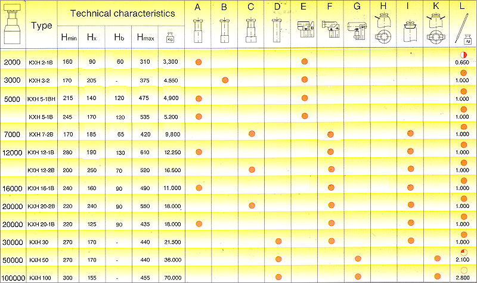Click the type name "KXH 20-1B"
This screenshot has height=283, width=477.
pos(41,225)
